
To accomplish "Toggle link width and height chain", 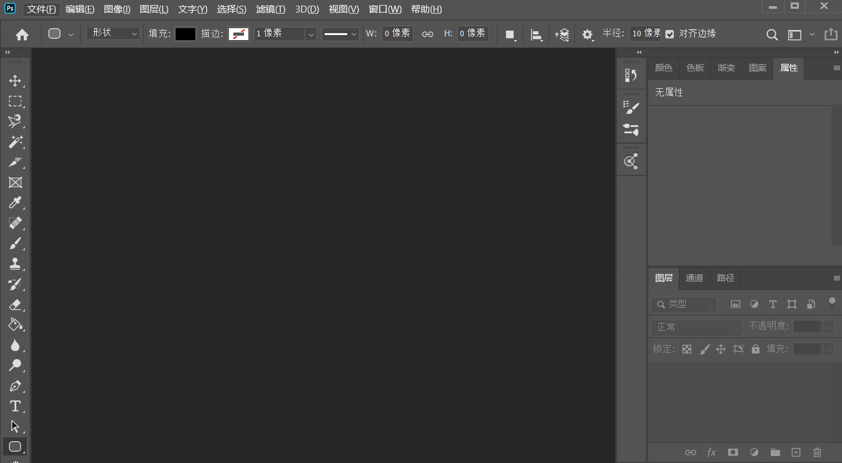I will (427, 34).
